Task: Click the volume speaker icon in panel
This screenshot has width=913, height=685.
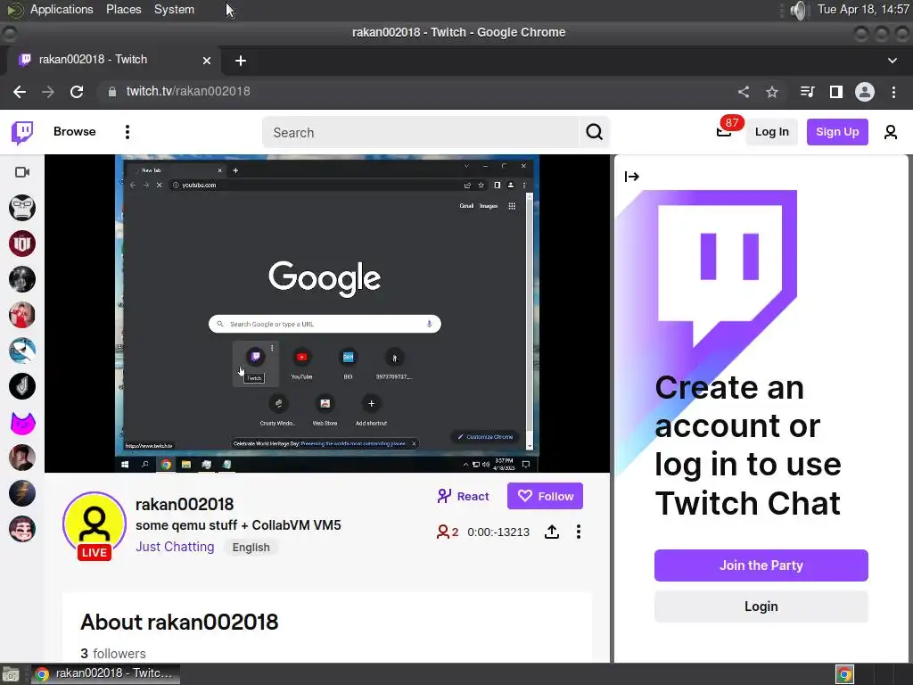Action: 800,10
